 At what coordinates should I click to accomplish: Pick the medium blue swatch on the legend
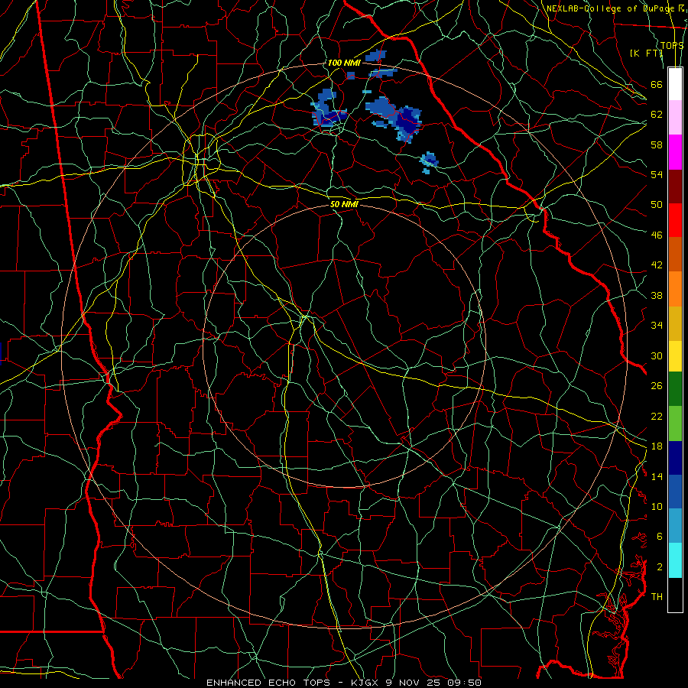pyautogui.click(x=675, y=492)
